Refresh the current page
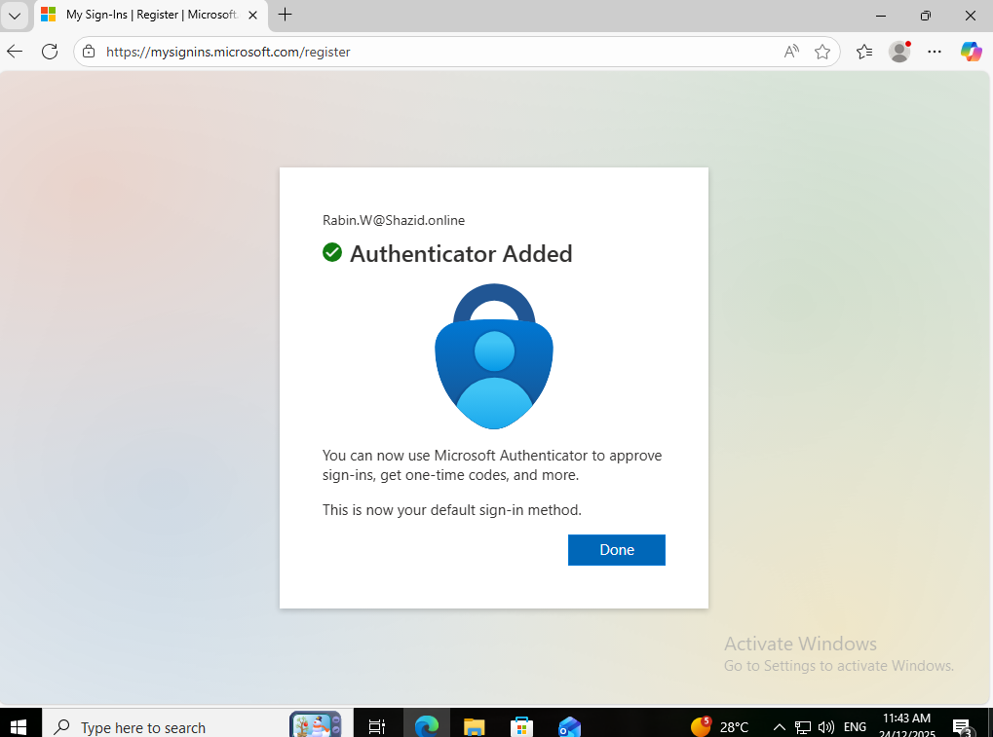Viewport: 993px width, 737px height. point(50,52)
